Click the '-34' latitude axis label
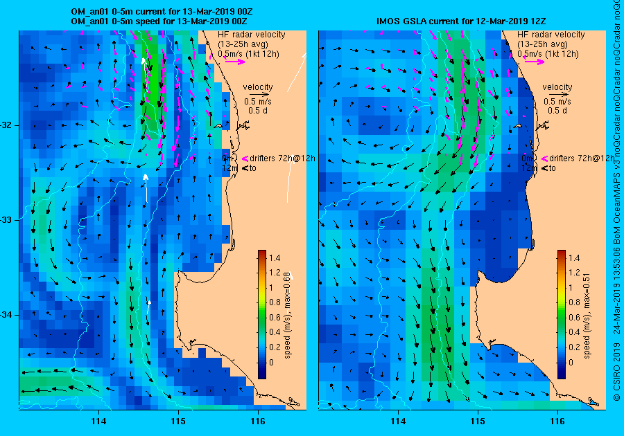Image resolution: width=624 pixels, height=436 pixels. tap(7, 316)
